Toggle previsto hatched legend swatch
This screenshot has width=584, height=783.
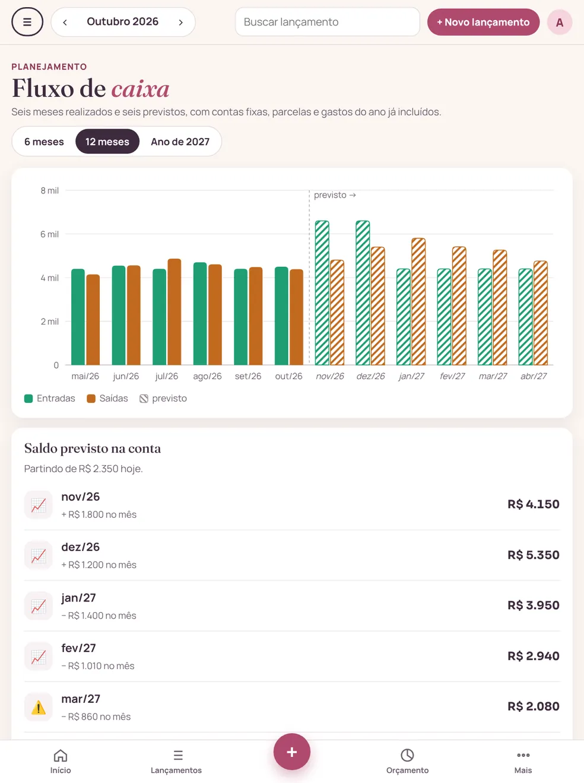(144, 399)
